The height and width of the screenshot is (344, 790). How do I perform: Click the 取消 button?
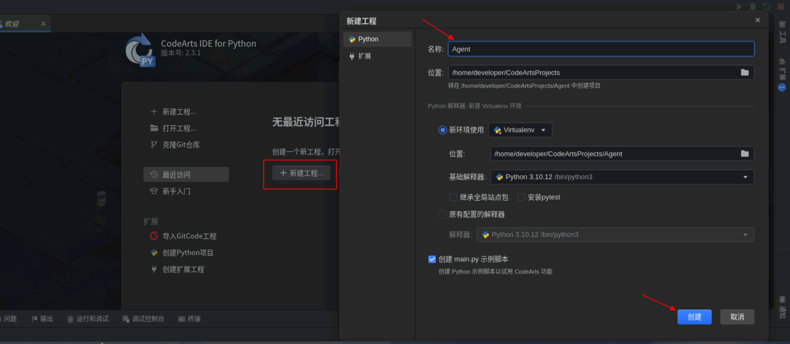click(x=737, y=317)
